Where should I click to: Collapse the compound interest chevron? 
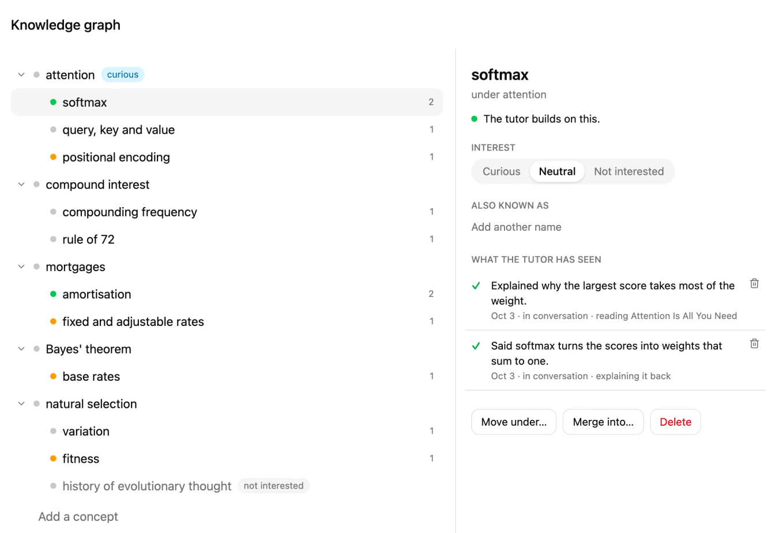tap(21, 185)
